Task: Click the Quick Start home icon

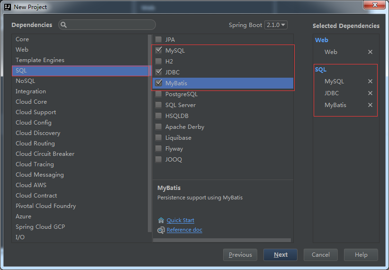Action: (x=161, y=220)
